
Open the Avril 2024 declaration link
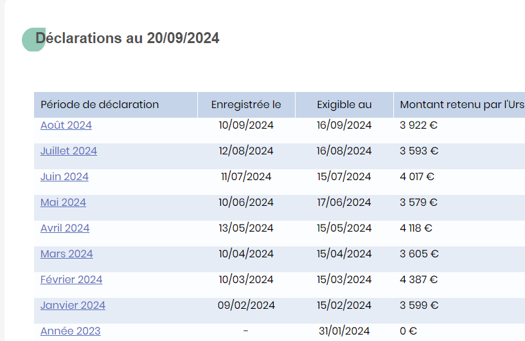[65, 228]
